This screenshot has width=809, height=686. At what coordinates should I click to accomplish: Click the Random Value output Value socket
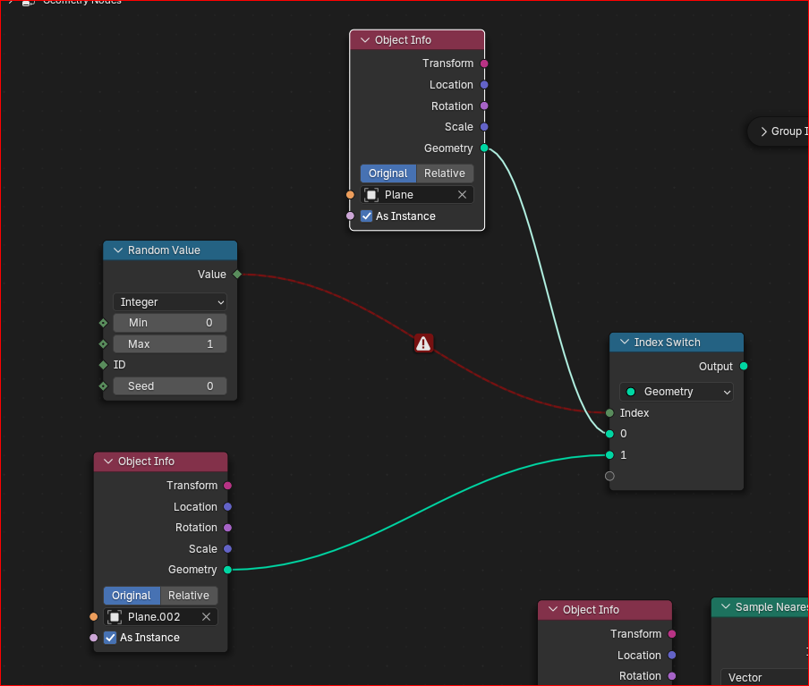237,275
